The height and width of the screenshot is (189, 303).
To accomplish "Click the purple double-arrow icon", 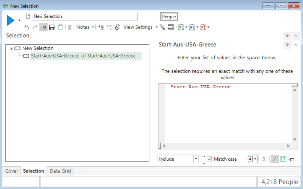I will [250, 159].
